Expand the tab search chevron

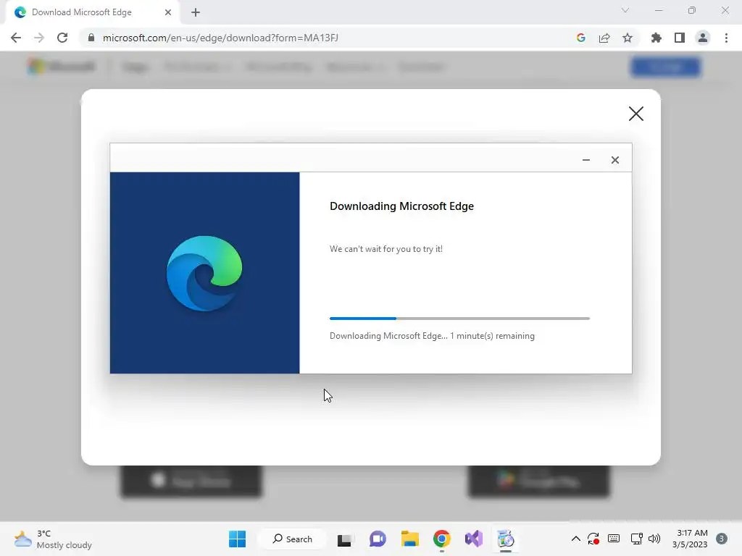coord(625,10)
